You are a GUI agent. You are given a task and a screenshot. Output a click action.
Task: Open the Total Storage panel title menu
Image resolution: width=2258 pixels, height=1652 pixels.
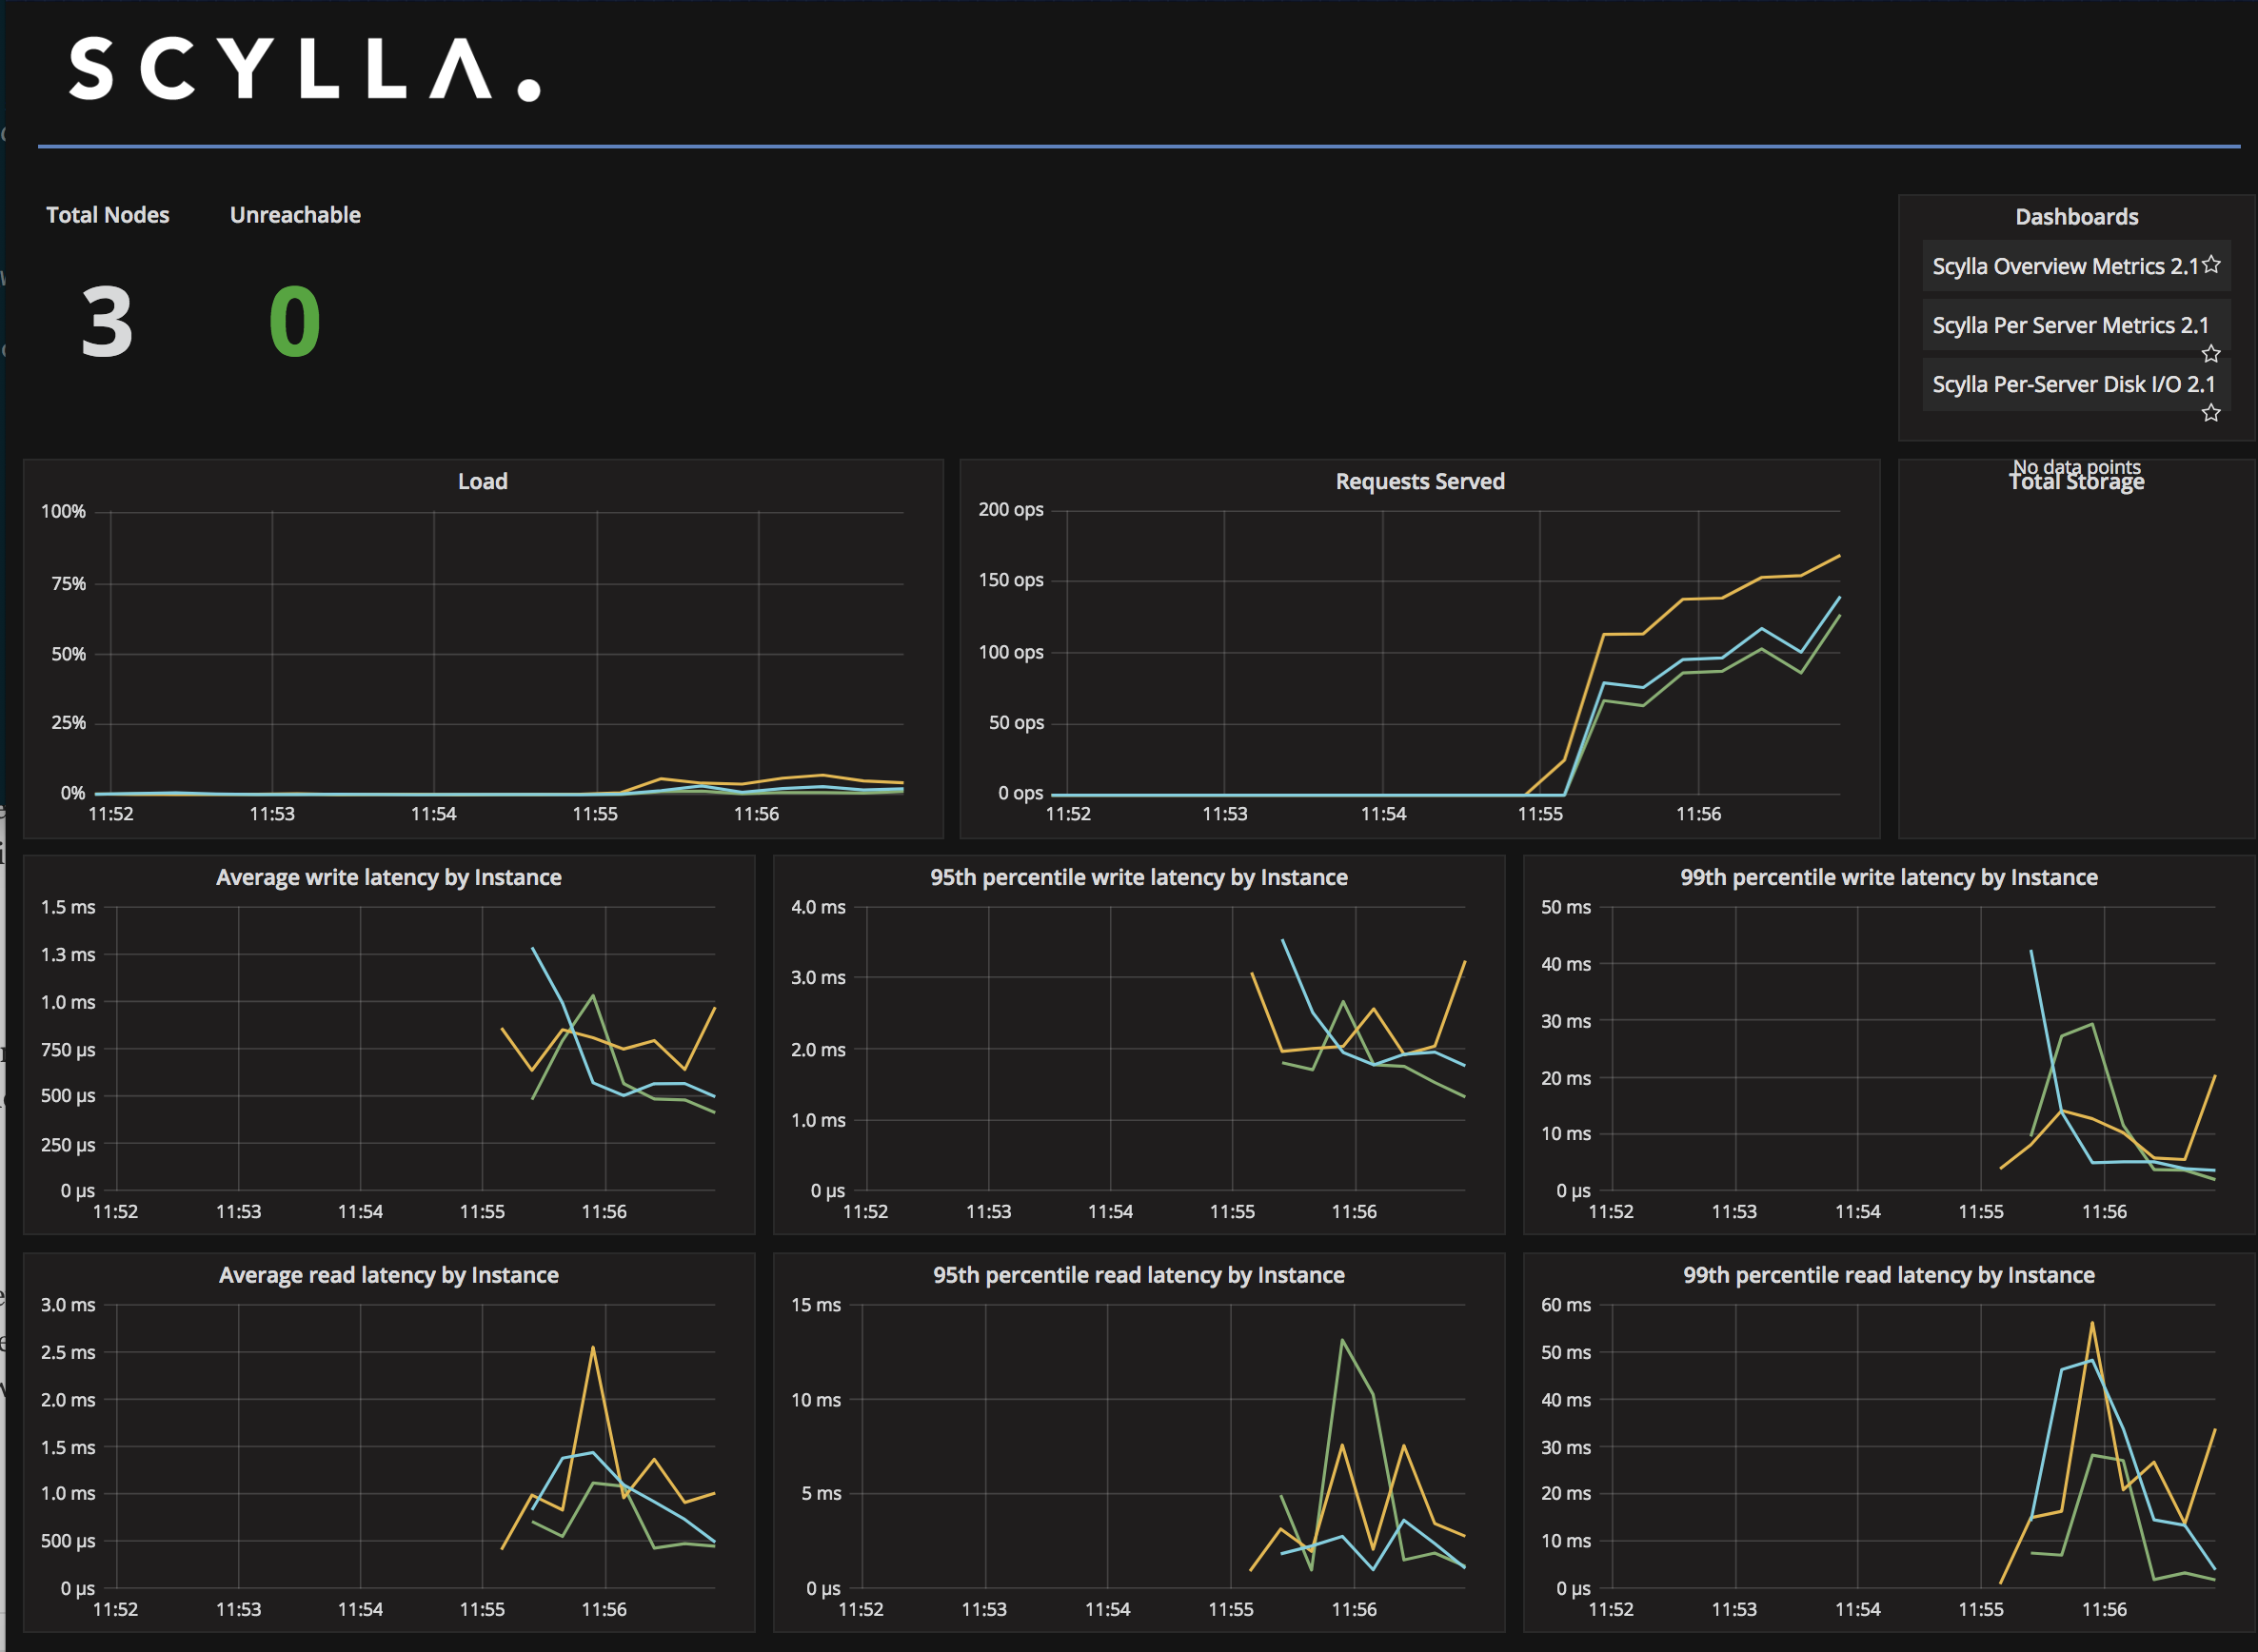click(2077, 483)
